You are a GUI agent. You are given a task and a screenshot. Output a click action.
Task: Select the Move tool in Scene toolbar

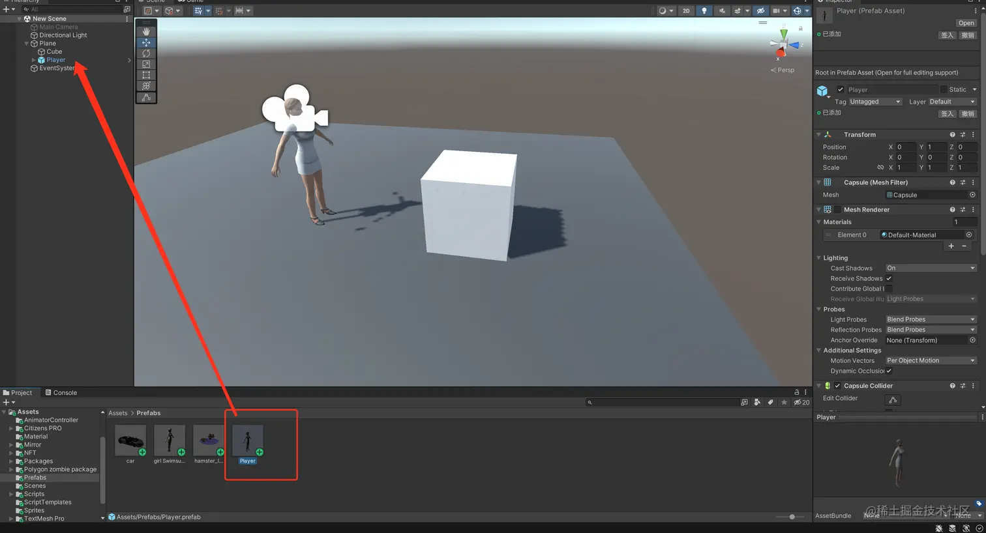(146, 42)
